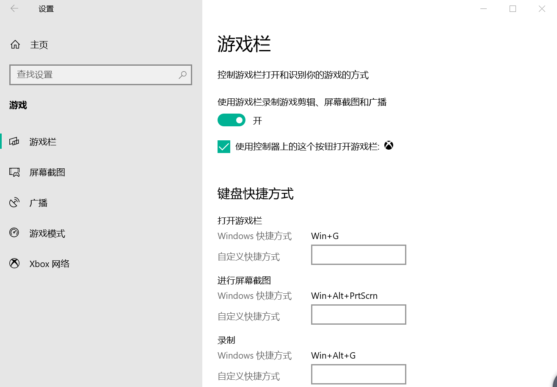
Task: Toggle off the game bar recording switch
Action: [232, 120]
